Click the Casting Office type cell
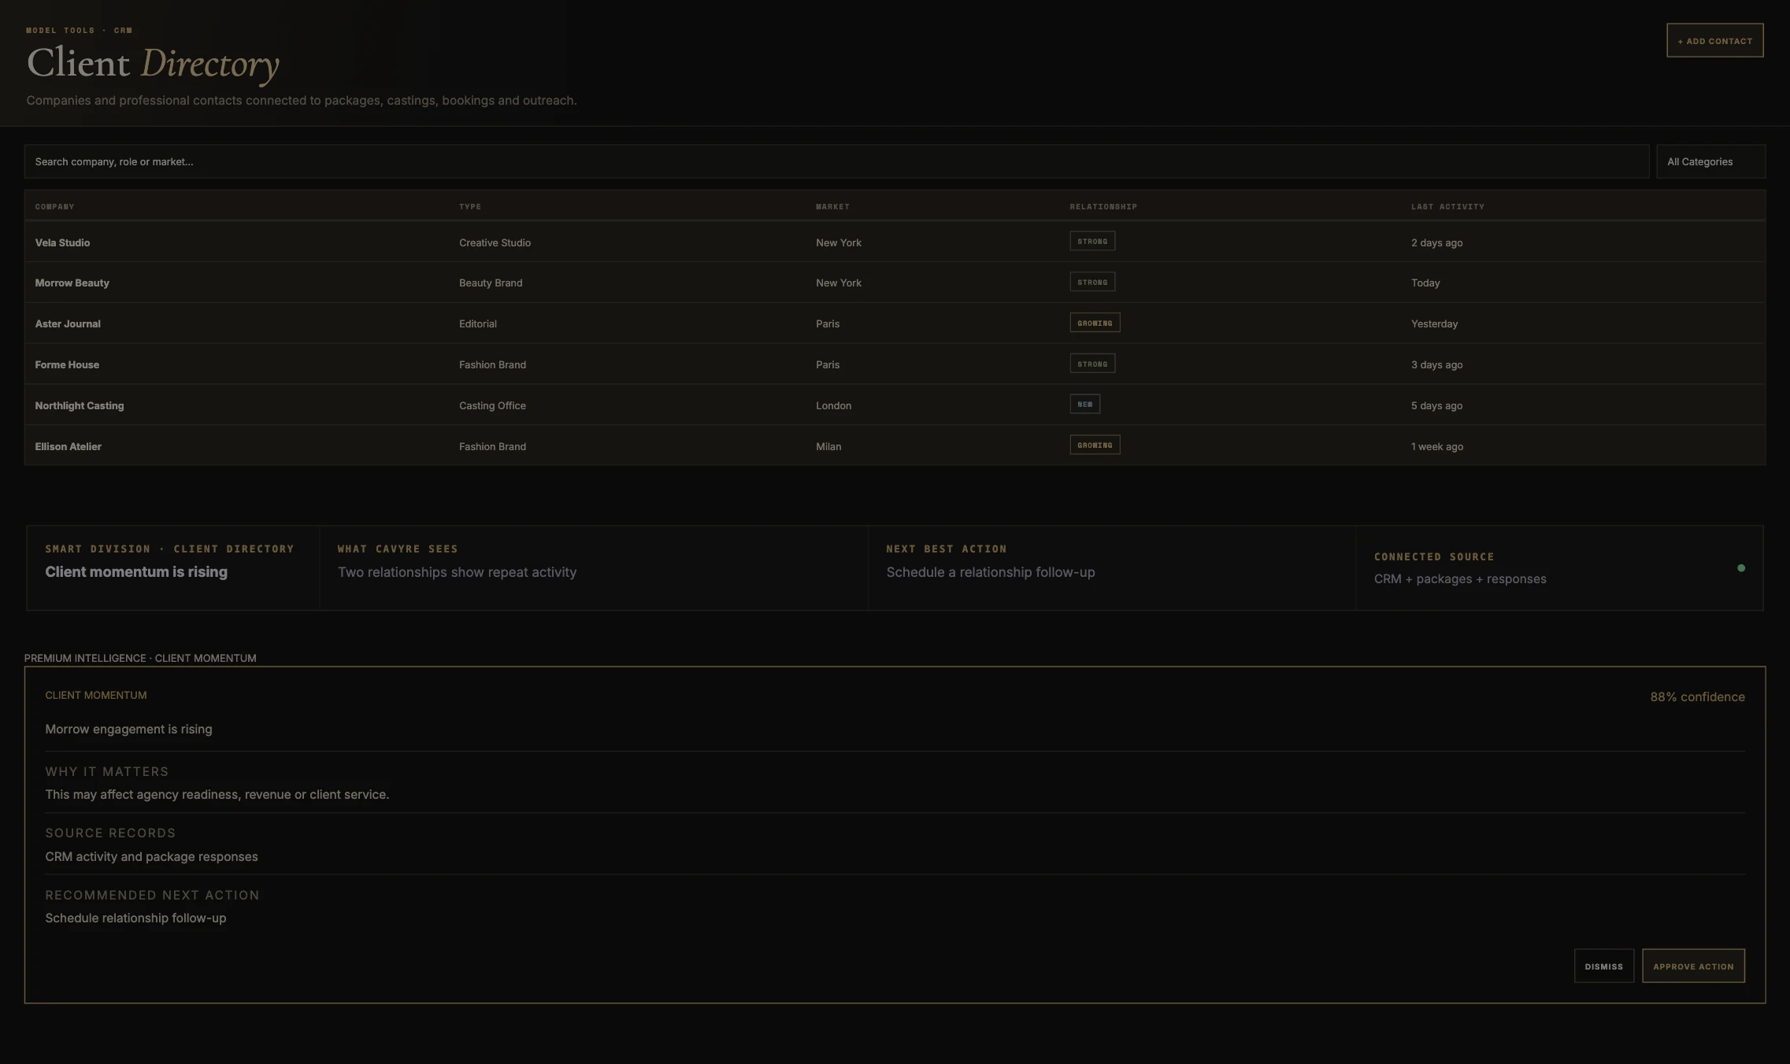 click(492, 405)
